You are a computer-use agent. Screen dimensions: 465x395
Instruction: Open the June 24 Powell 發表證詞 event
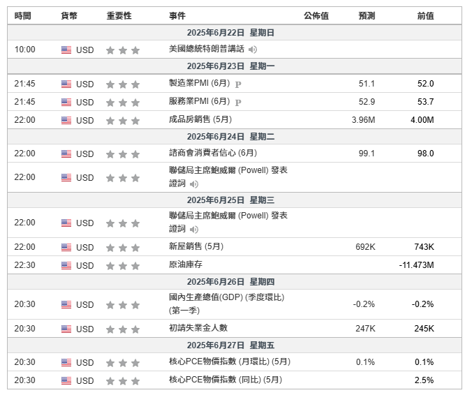(x=228, y=177)
